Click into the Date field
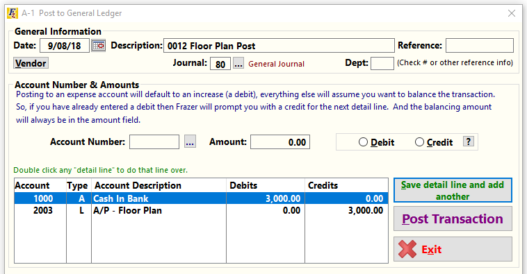Image resolution: width=527 pixels, height=274 pixels. click(x=65, y=46)
